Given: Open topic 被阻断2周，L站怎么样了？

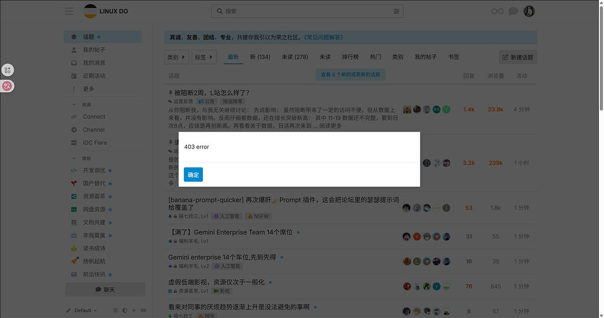Looking at the screenshot, I should pos(212,93).
